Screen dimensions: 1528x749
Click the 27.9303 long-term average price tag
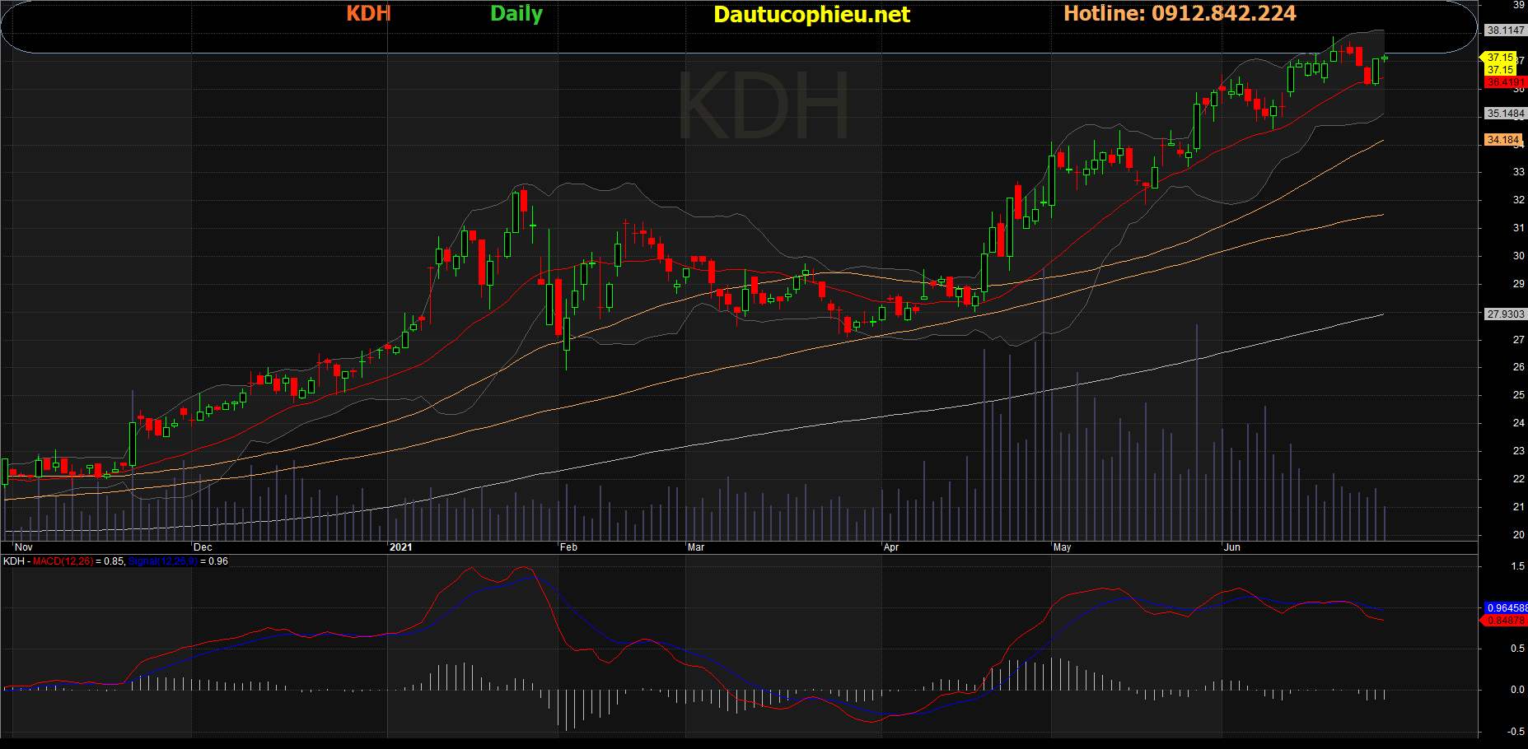pyautogui.click(x=1505, y=314)
